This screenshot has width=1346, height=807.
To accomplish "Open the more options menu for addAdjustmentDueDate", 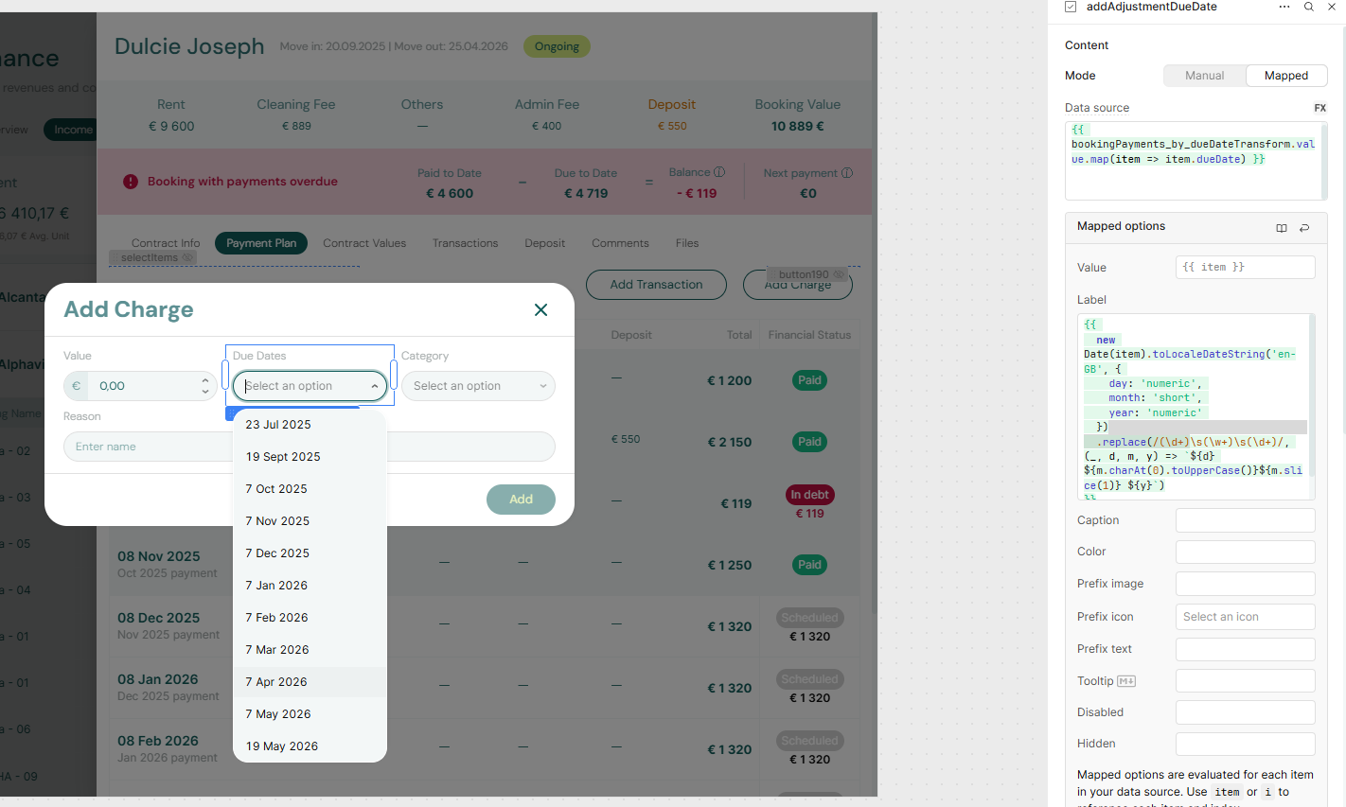I will pyautogui.click(x=1284, y=8).
